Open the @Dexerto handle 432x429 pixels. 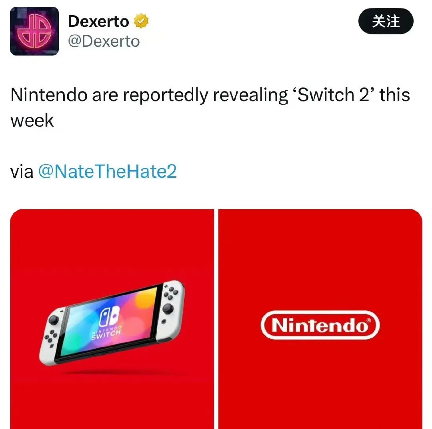coord(104,42)
